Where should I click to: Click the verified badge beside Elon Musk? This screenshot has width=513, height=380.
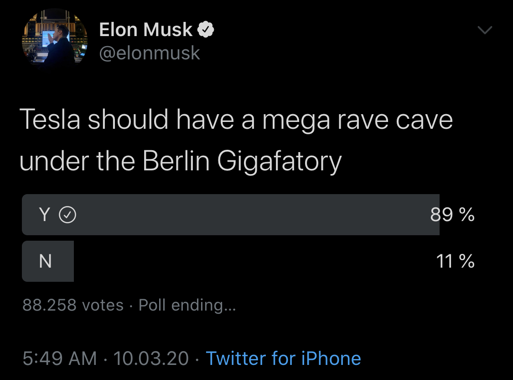206,31
